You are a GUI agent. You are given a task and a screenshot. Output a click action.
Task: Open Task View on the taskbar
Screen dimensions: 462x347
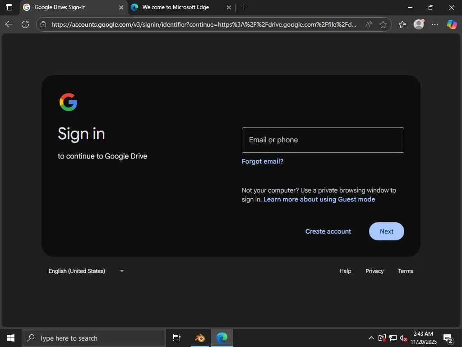point(177,338)
